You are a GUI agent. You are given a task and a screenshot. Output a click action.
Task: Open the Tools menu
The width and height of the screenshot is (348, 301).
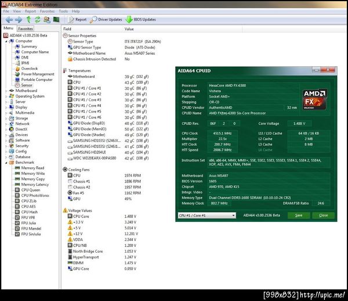[63, 11]
